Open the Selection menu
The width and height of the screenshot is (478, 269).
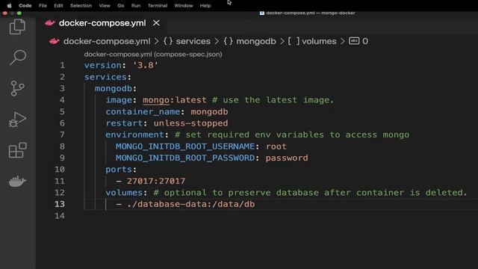[x=81, y=5]
